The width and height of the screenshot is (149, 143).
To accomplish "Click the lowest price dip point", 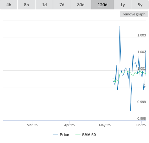I will [130, 111].
